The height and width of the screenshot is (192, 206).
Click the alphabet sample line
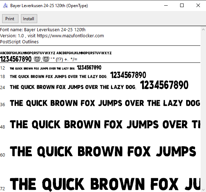[x=56, y=53]
